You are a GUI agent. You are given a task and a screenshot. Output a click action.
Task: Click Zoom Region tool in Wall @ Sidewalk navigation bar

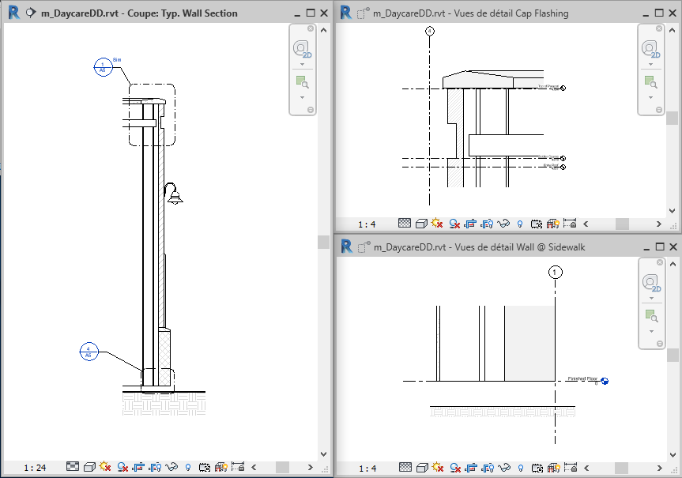tap(651, 316)
